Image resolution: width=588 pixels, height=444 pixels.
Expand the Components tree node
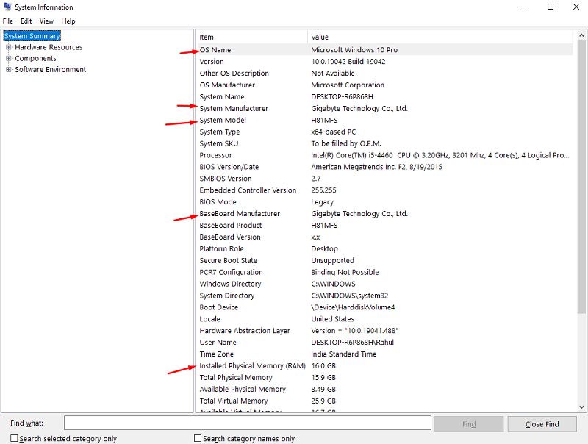pos(9,58)
